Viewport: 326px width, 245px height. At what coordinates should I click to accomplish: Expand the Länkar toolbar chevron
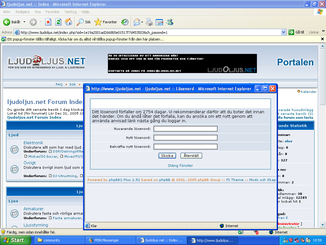click(323, 31)
